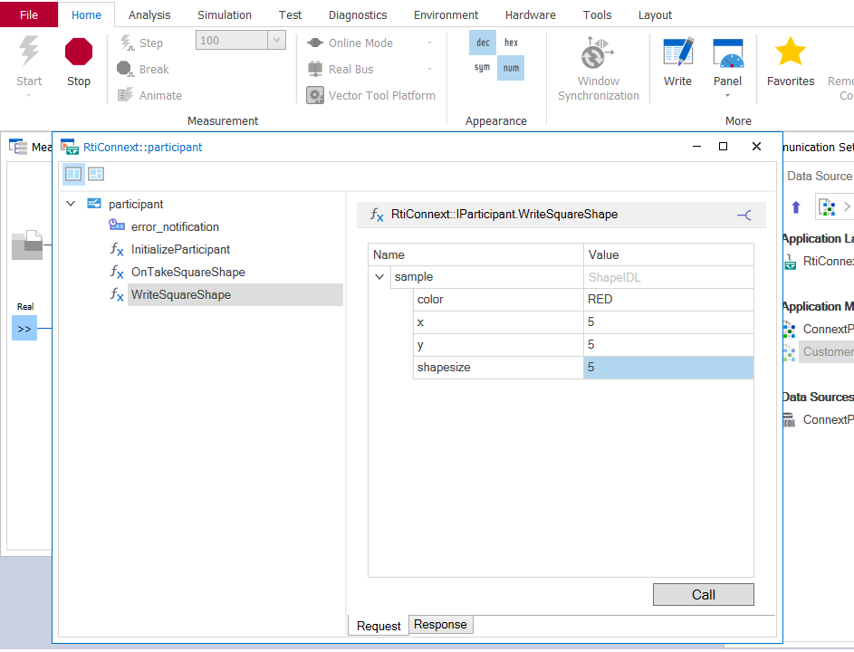This screenshot has width=854, height=652.
Task: Click the pin icon beside WriteSquareShape header
Action: 744,215
